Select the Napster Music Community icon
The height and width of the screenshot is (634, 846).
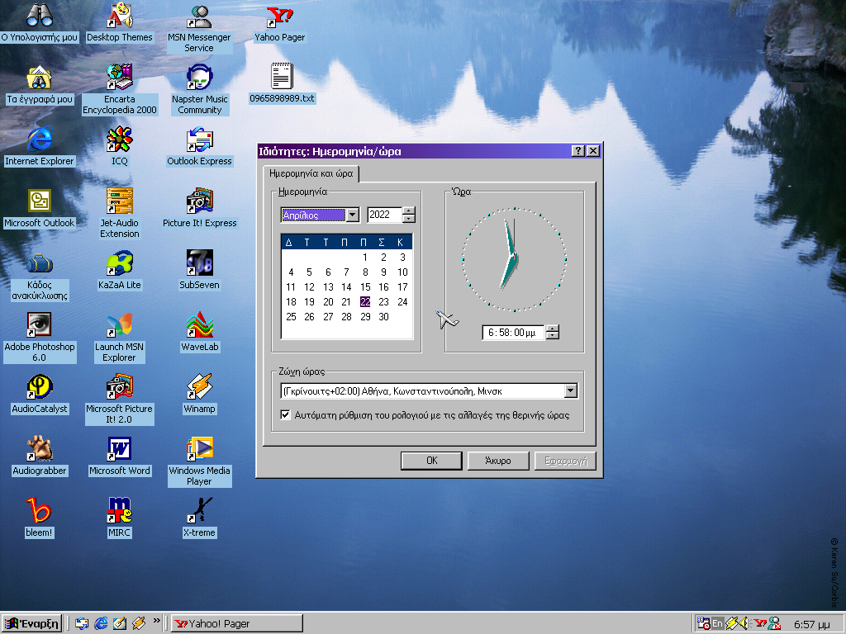pyautogui.click(x=200, y=77)
